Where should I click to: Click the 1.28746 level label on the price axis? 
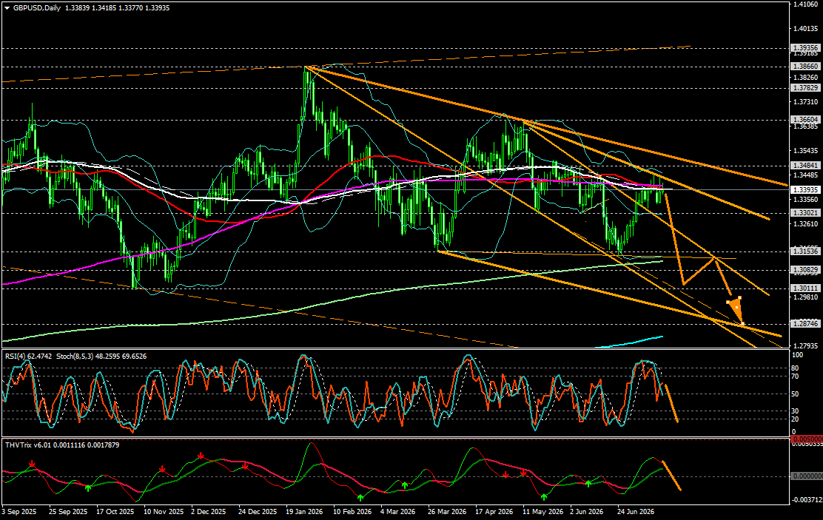[806, 324]
